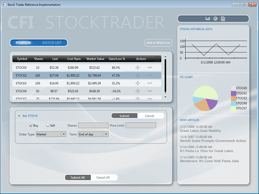Select the STOCK3 row symbol

pyautogui.click(x=21, y=83)
